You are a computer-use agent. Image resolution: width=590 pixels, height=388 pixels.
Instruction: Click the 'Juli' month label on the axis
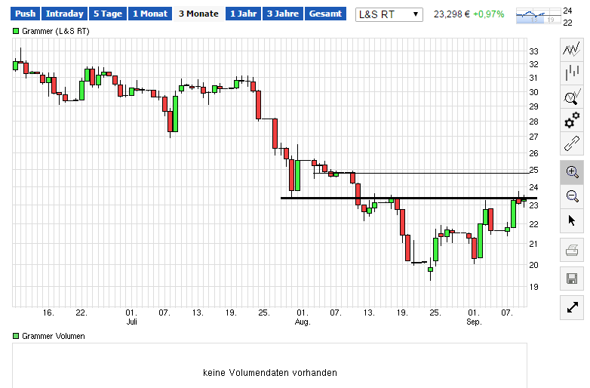pyautogui.click(x=132, y=322)
